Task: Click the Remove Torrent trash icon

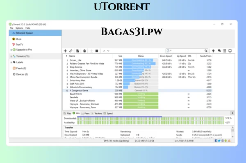Action: (x=84, y=51)
